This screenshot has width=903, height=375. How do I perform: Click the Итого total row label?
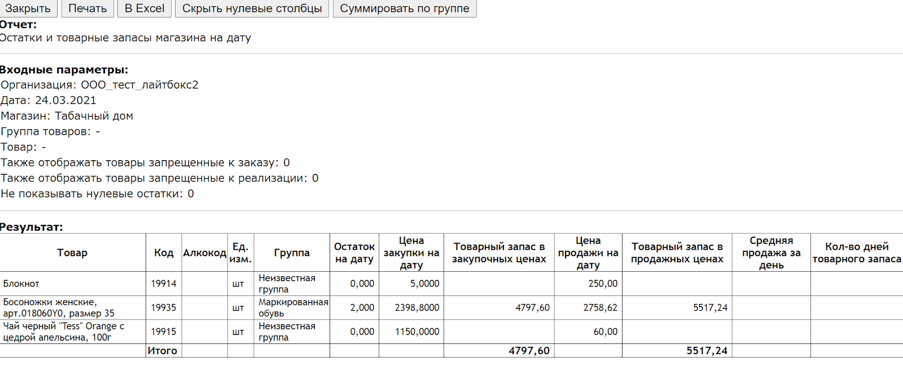point(163,351)
